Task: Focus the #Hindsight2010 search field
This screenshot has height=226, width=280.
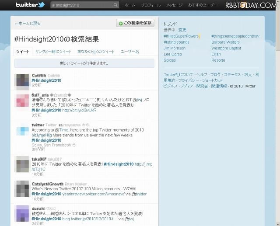Action: pyautogui.click(x=85, y=5)
